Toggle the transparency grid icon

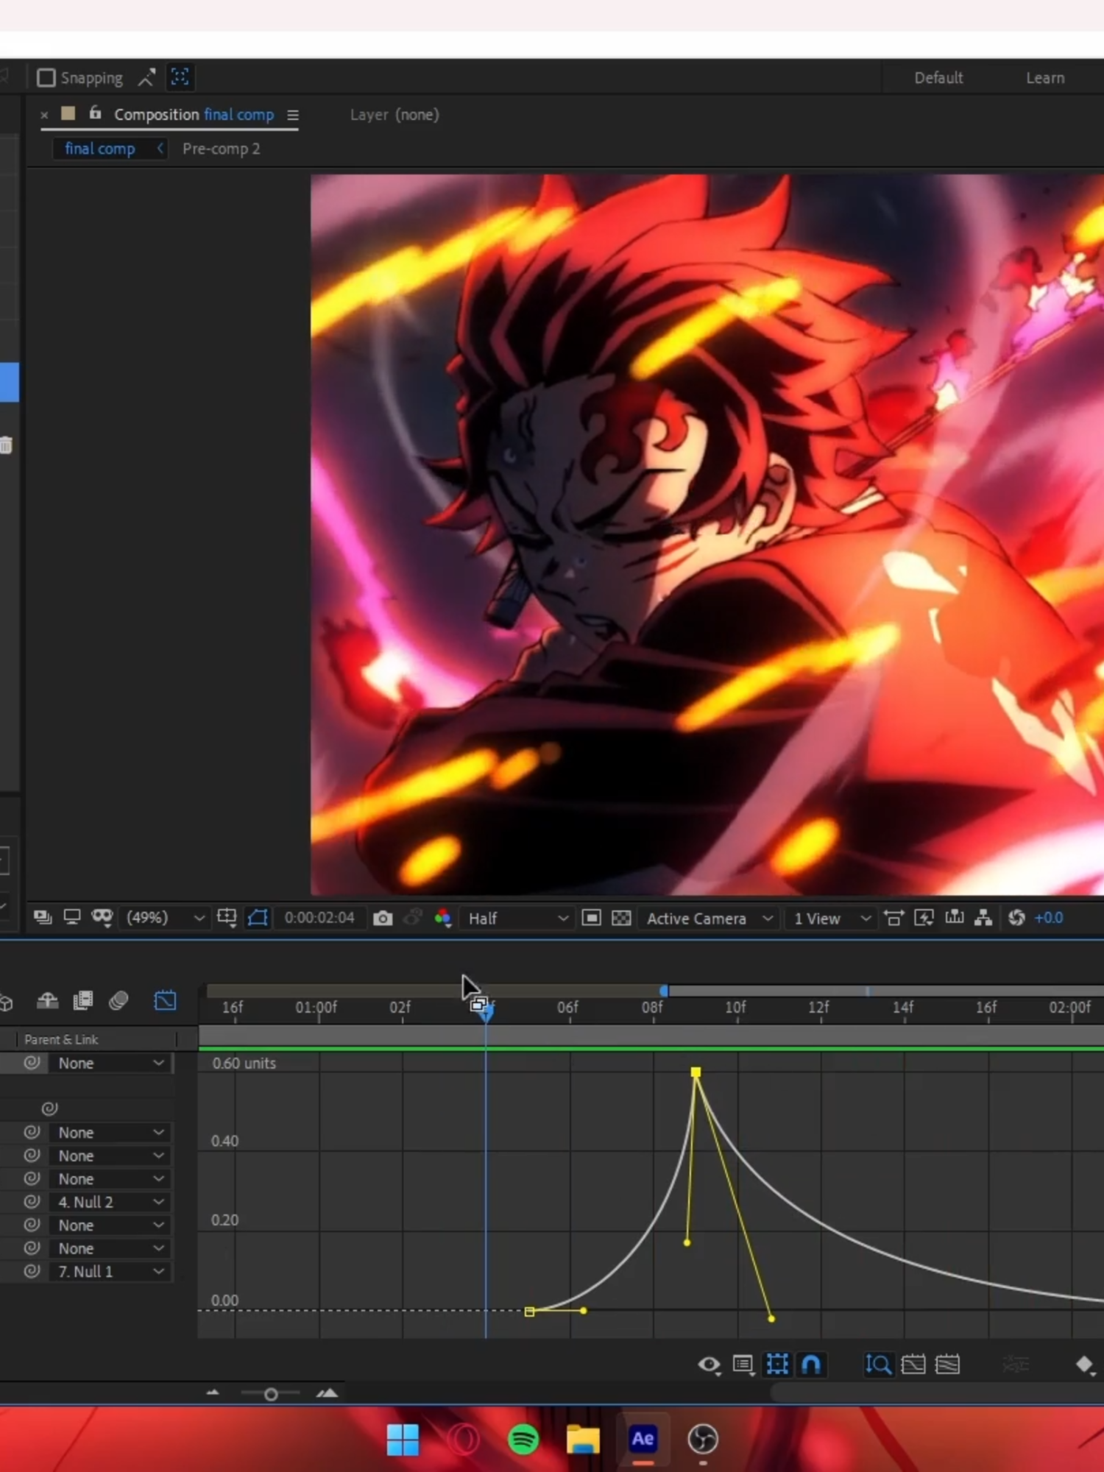click(x=622, y=918)
